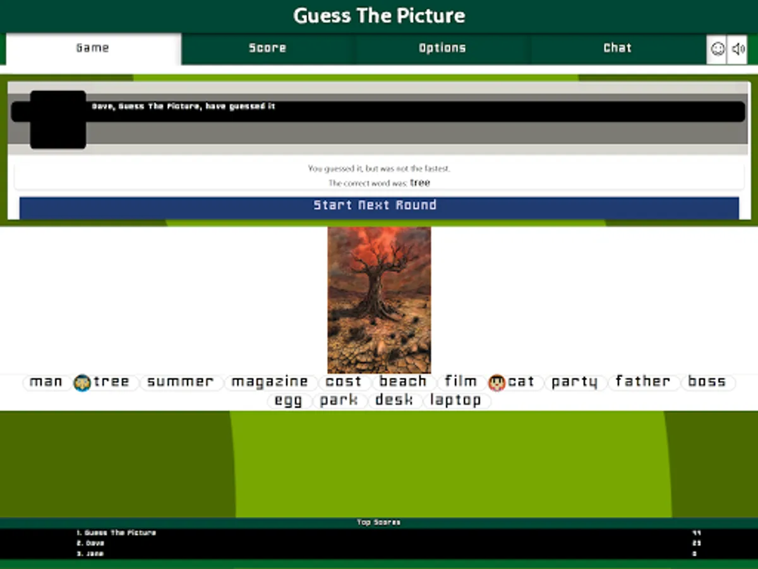758x569 pixels.
Task: Click 'The correct word was: tree' text
Action: click(379, 183)
